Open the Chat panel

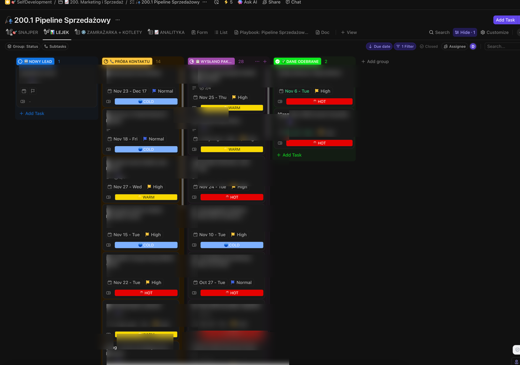pyautogui.click(x=293, y=2)
